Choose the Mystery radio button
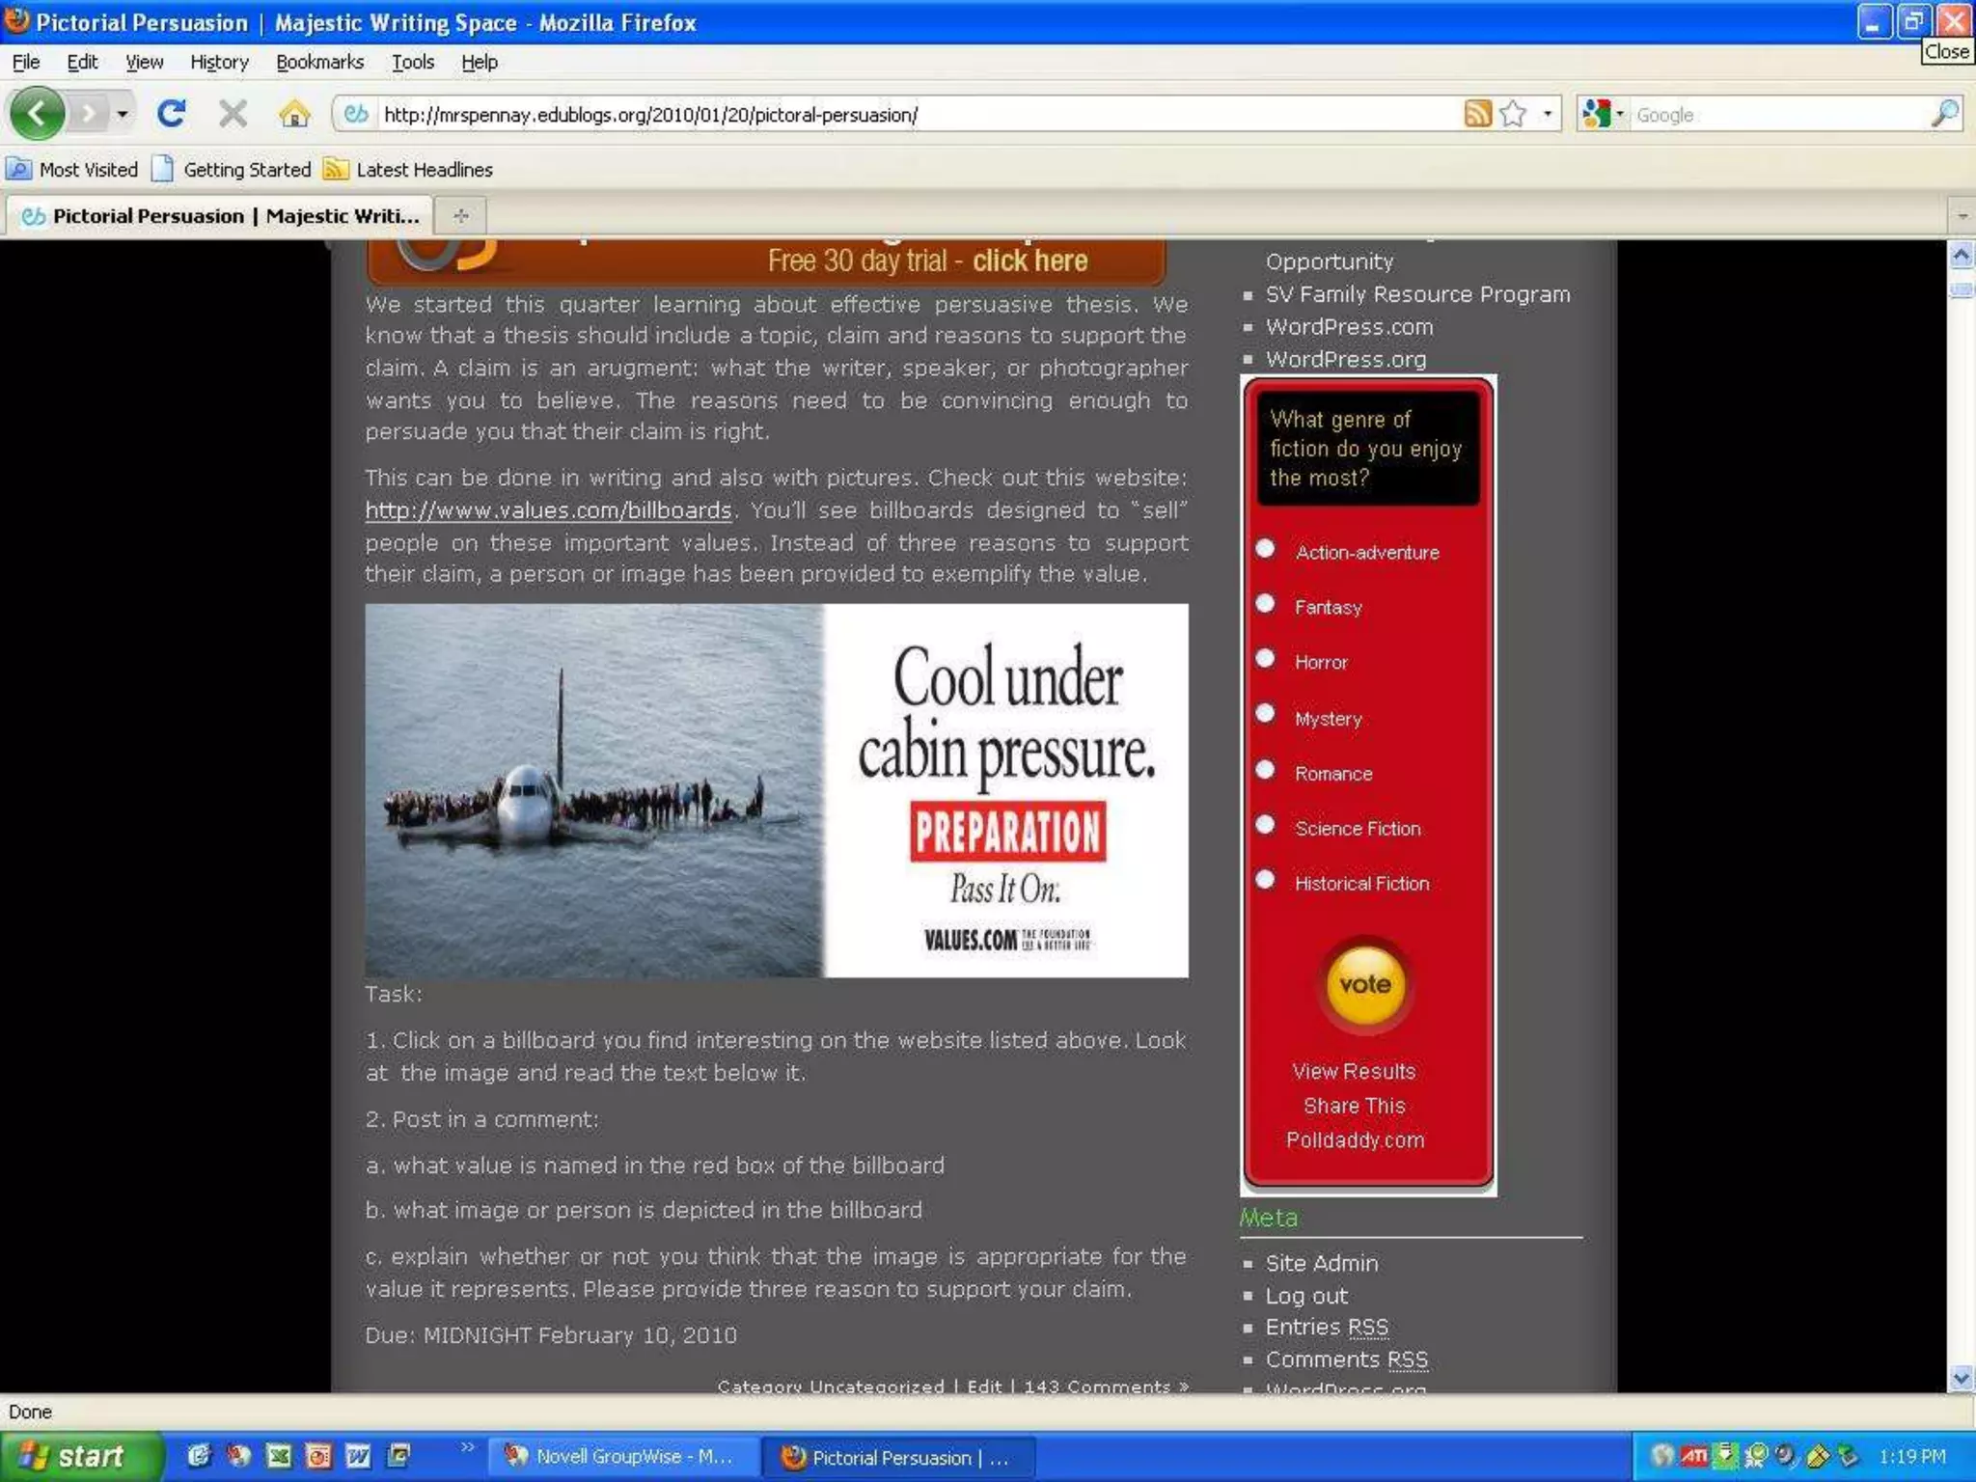The height and width of the screenshot is (1482, 1976). (1266, 714)
